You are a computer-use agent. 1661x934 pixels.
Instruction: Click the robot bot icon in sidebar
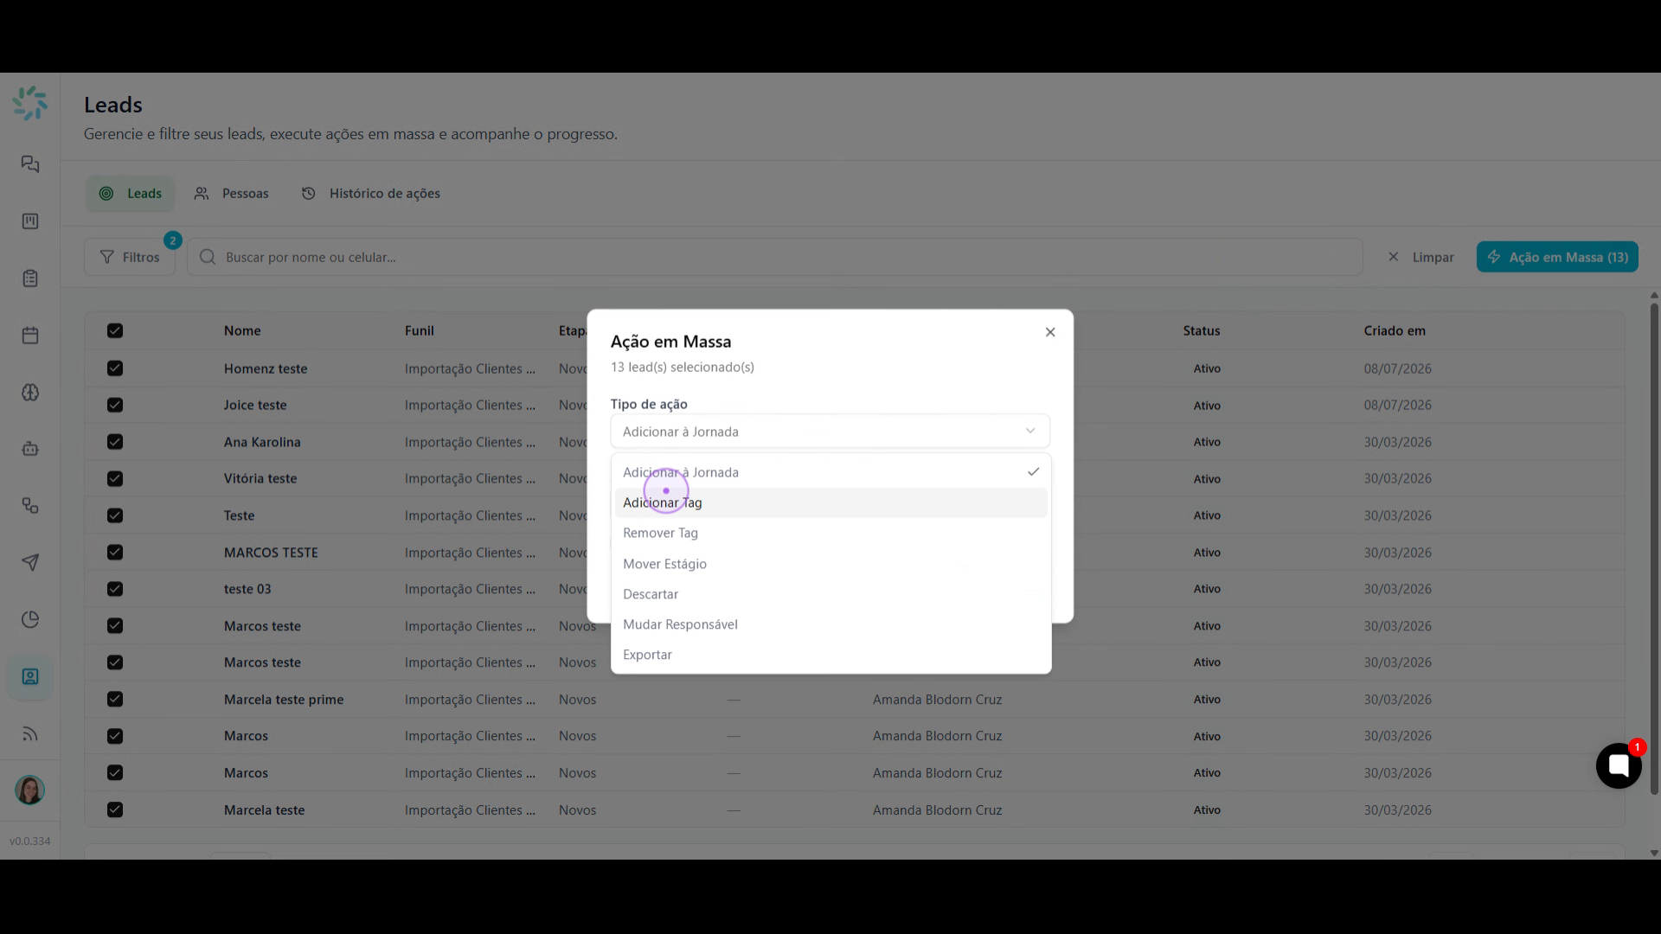(30, 449)
